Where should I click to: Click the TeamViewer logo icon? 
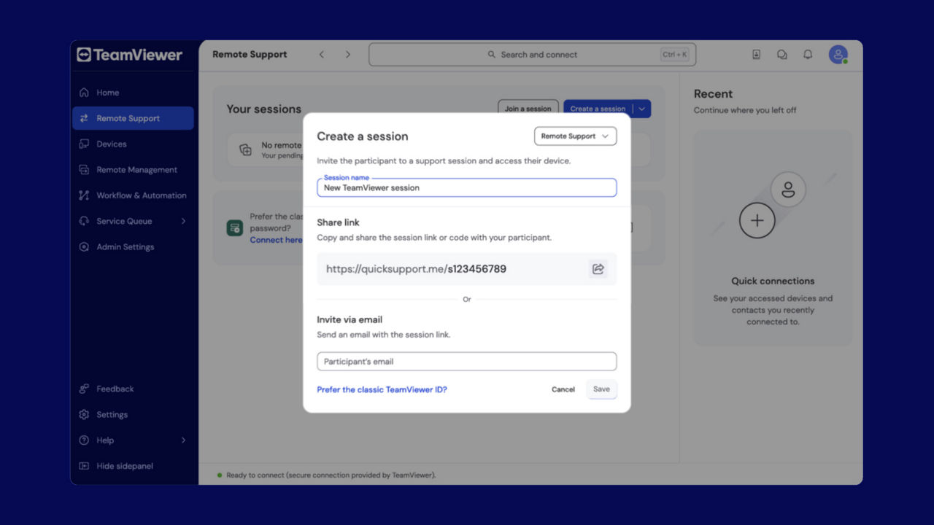coord(84,55)
